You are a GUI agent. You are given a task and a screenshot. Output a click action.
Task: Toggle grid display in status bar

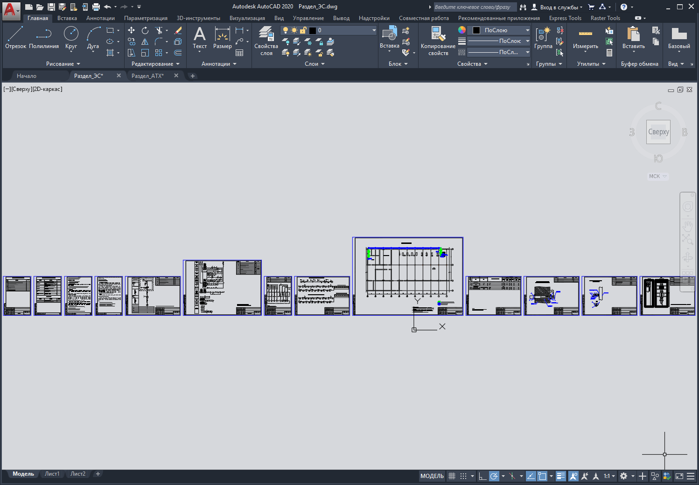[452, 476]
